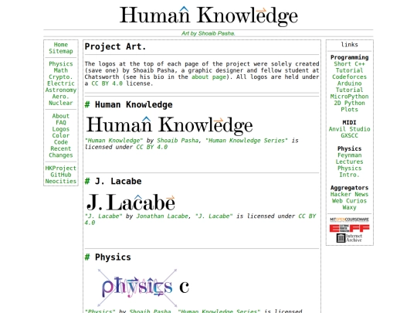Viewport: 417px width, 313px height.
Task: Open the Color Code page
Action: [61, 138]
